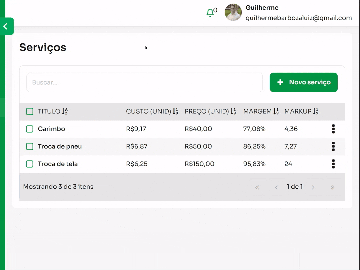The image size is (360, 270).
Task: Check the Carimbo row checkbox
Action: click(x=30, y=129)
